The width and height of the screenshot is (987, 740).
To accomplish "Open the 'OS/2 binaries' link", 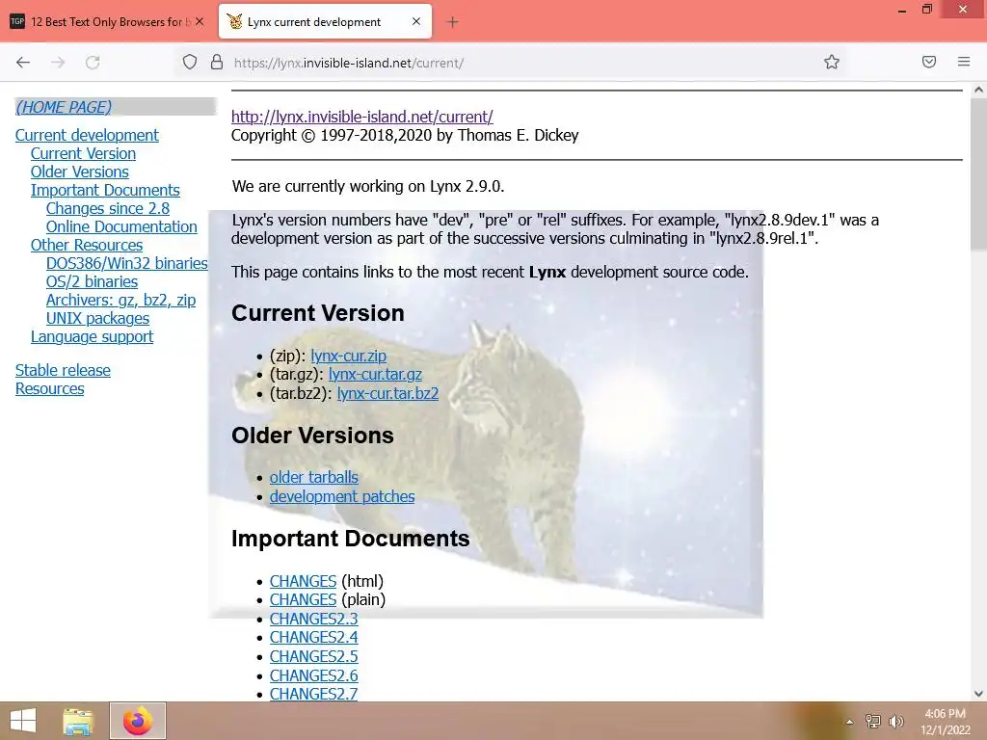I will pyautogui.click(x=92, y=281).
